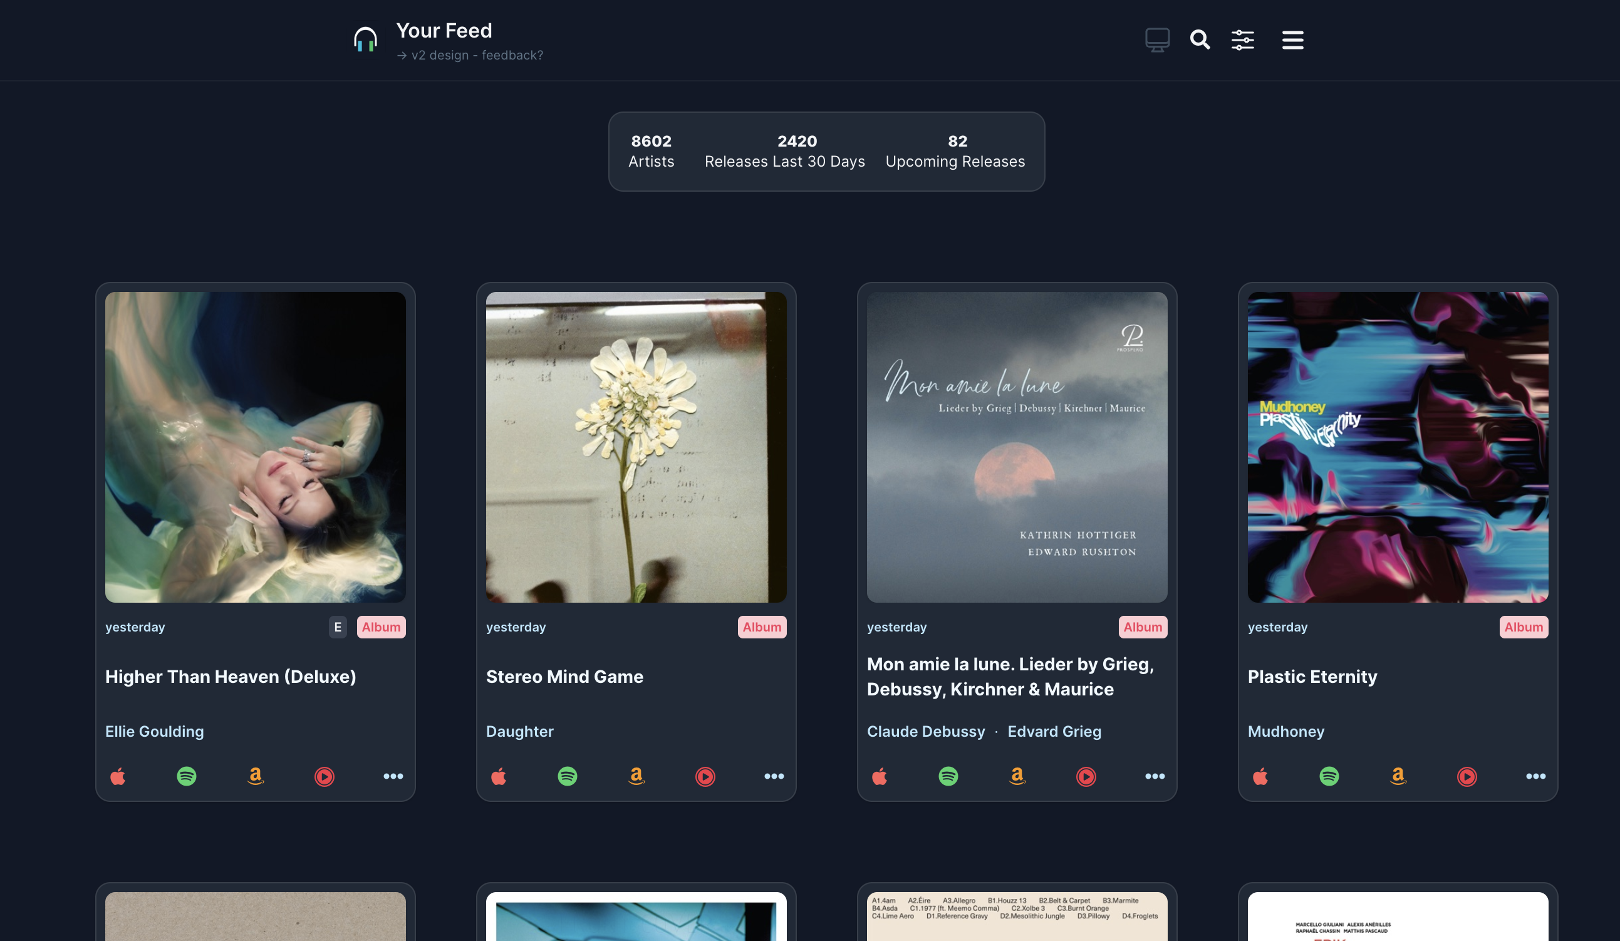
Task: Open the v2 design feedback link
Action: [470, 55]
